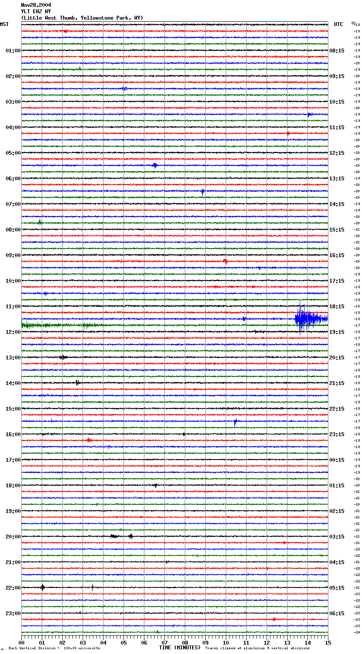Click the 16:00 MST time label
This screenshot has width=362, height=654.
(x=13, y=434)
